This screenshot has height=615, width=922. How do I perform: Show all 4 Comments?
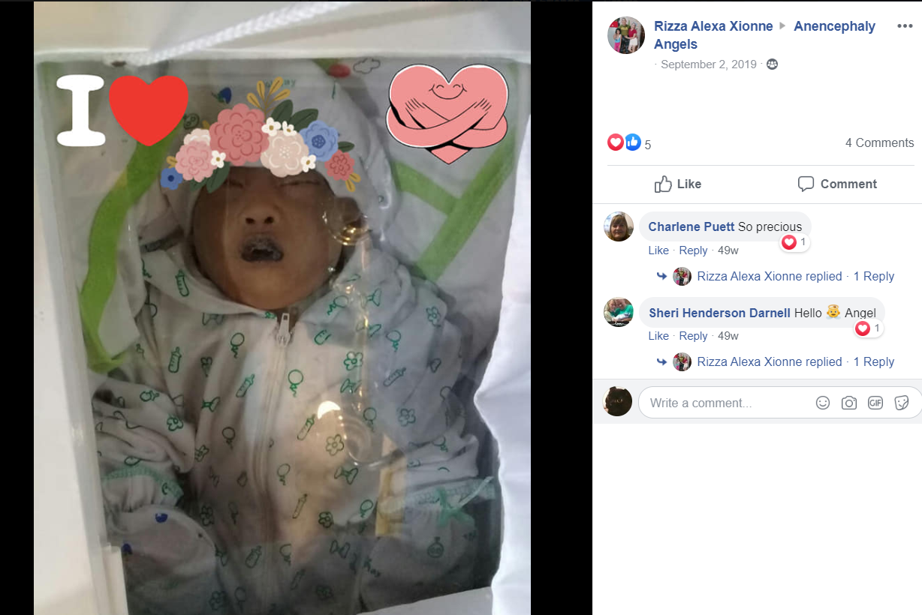pos(879,142)
